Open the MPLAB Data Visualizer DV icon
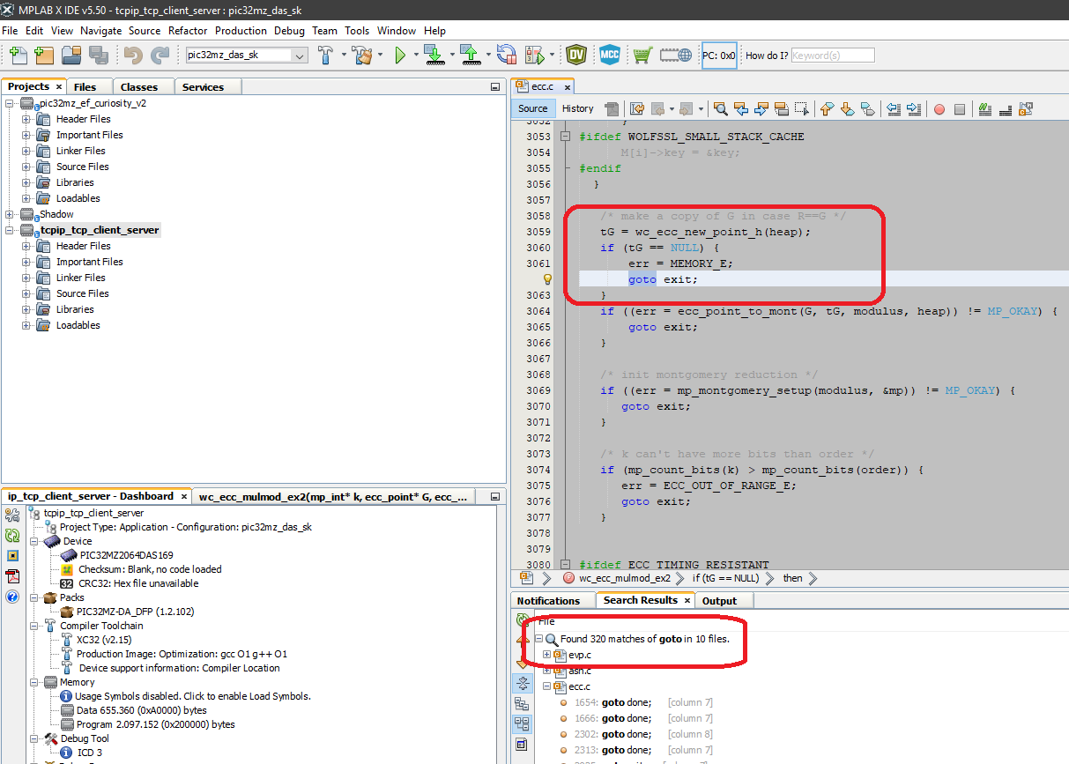1069x764 pixels. coord(576,56)
